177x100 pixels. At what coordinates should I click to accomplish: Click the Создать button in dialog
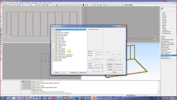[114, 72]
